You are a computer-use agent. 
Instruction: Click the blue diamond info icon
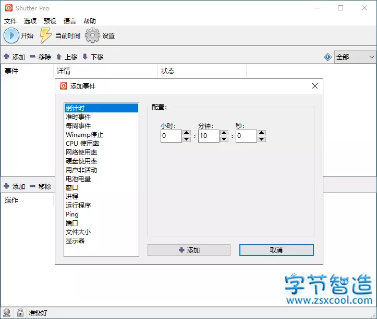tap(327, 57)
